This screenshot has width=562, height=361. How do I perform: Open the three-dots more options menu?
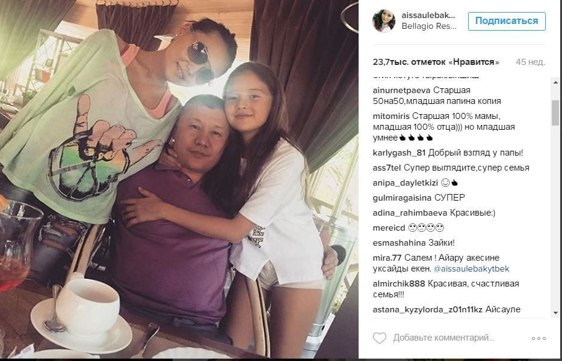(539, 338)
